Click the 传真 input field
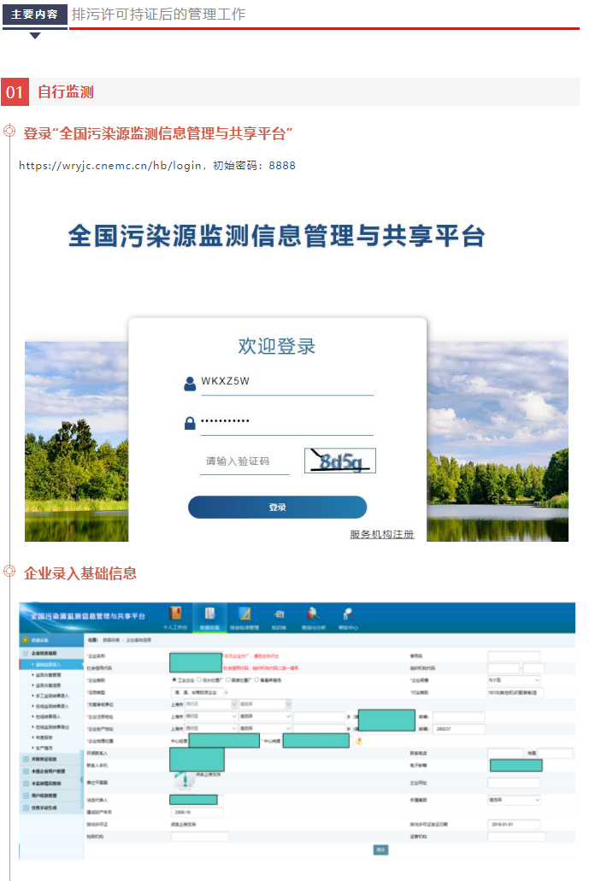The image size is (607, 881). (x=555, y=753)
